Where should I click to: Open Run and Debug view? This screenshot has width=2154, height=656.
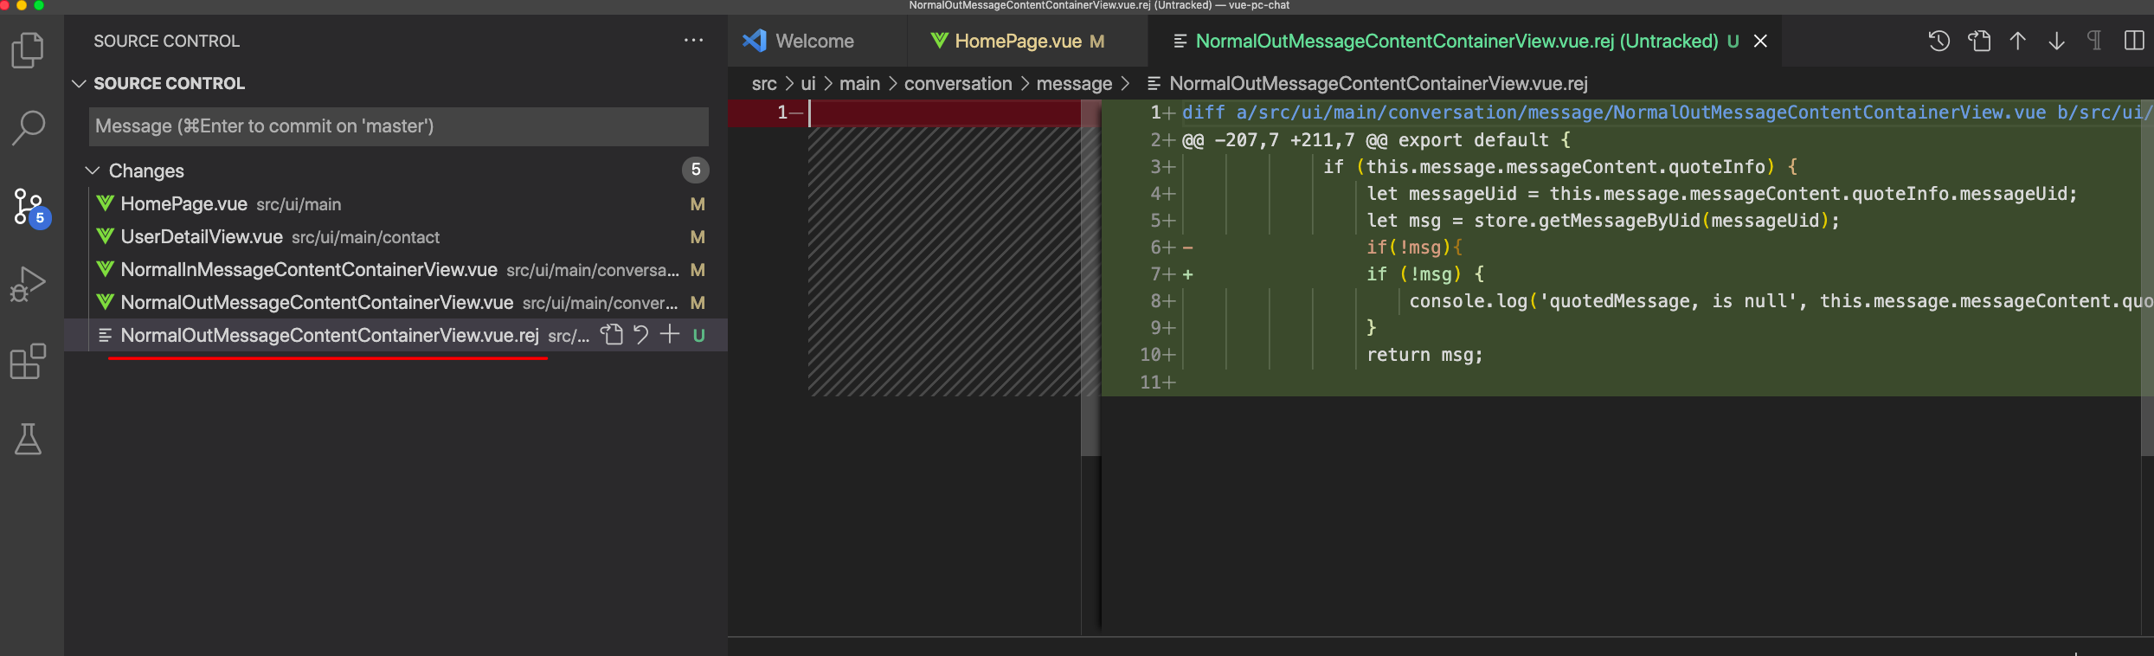point(28,284)
